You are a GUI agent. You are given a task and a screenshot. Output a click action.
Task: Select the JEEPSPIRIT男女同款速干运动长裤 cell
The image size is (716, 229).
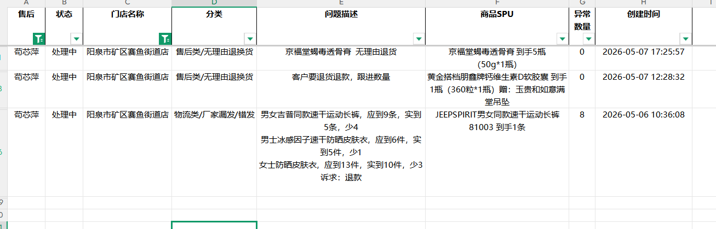pyautogui.click(x=497, y=152)
